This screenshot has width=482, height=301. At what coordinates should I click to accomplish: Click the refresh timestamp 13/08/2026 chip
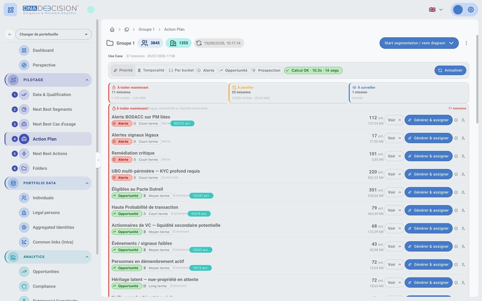click(219, 43)
